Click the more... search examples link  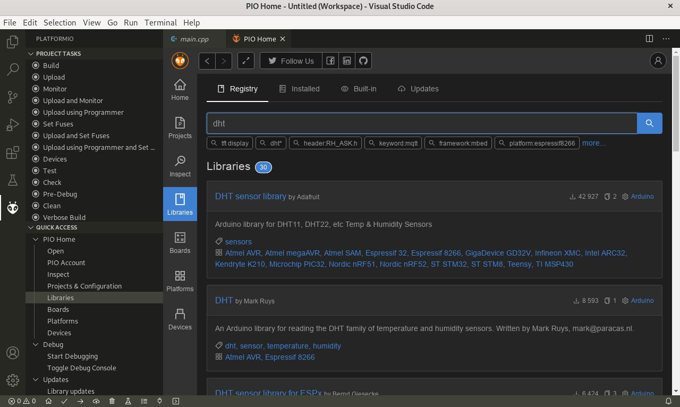click(594, 143)
